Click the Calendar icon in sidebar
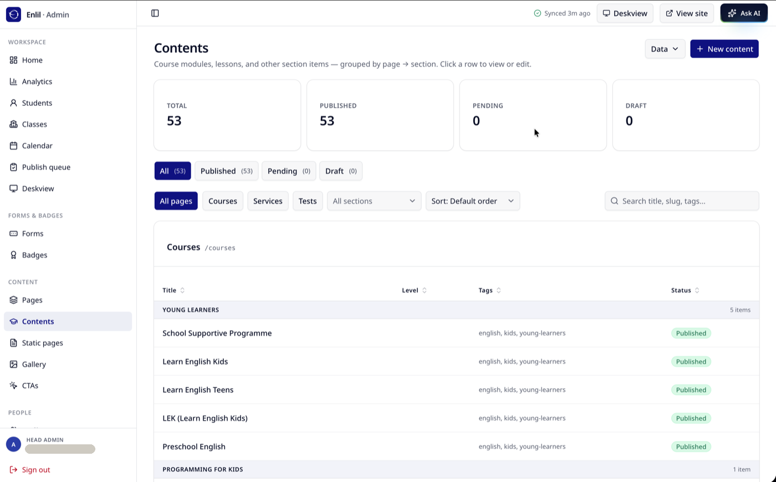This screenshot has width=776, height=482. (13, 146)
